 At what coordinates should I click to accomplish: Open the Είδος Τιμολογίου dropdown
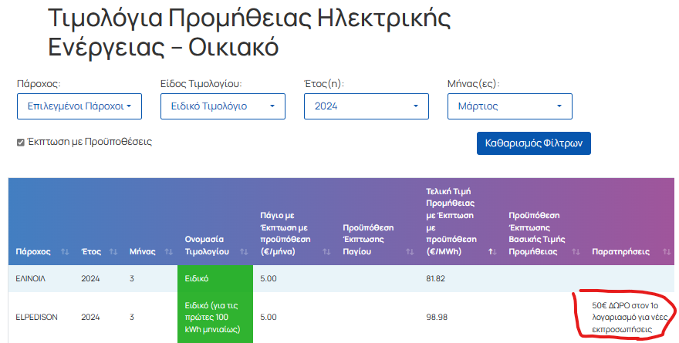(222, 106)
